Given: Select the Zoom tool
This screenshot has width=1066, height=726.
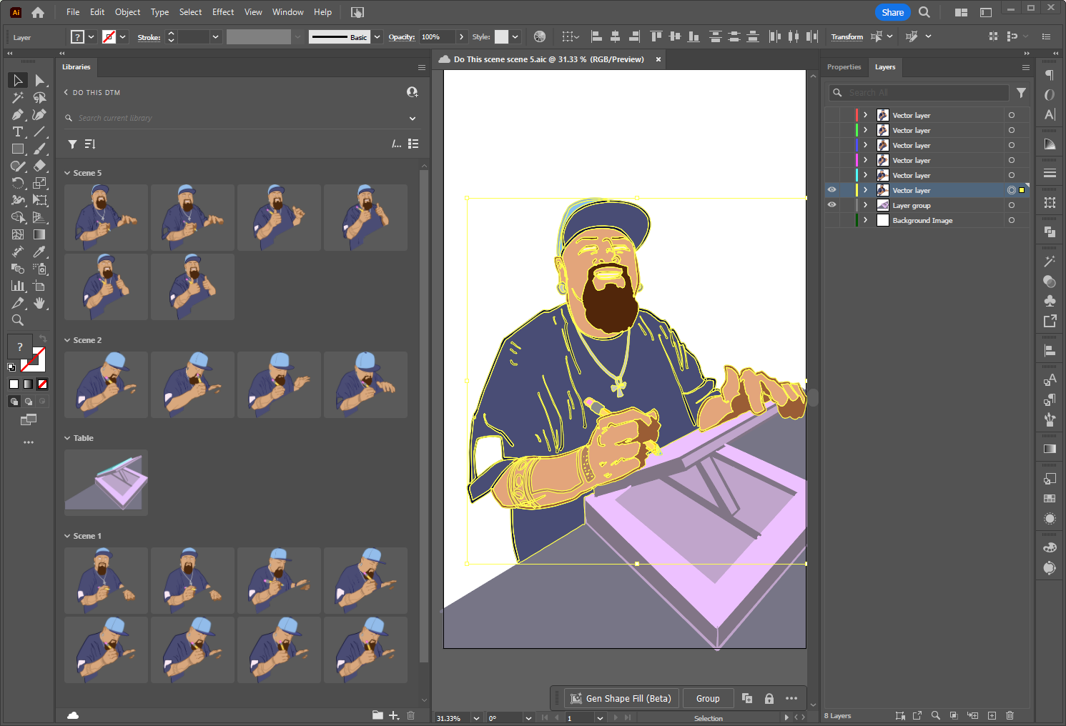Looking at the screenshot, I should coord(18,320).
